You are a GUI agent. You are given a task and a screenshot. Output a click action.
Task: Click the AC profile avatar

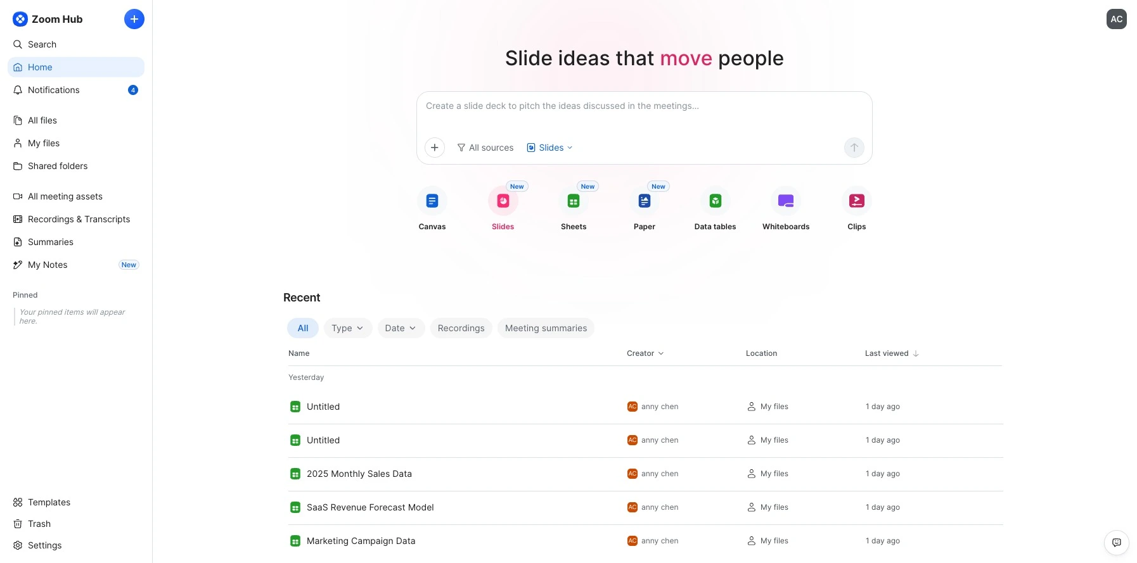1117,19
